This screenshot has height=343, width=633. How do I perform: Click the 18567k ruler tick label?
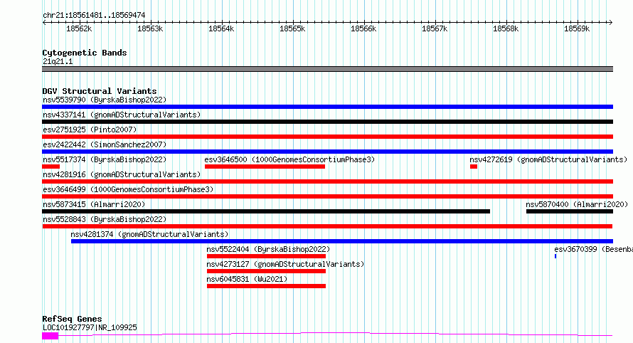point(435,29)
